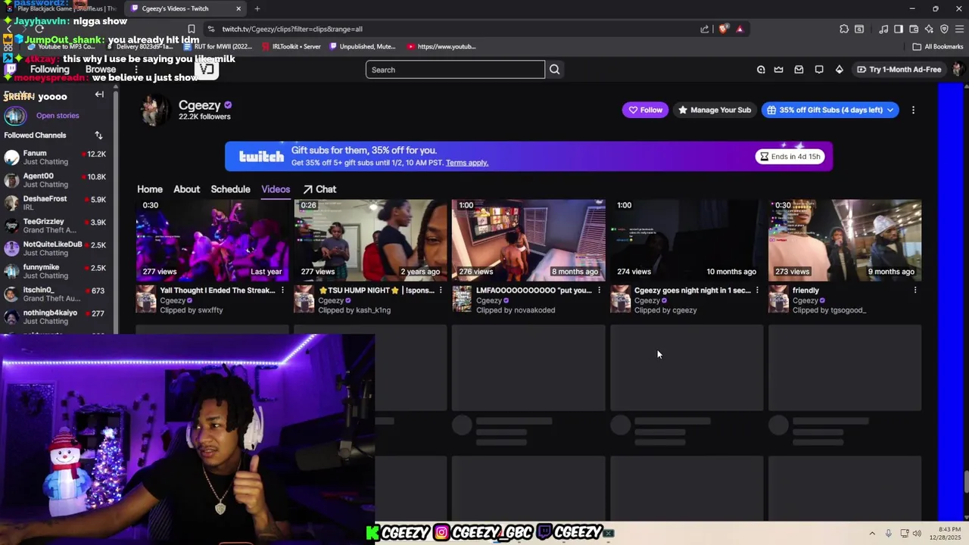969x545 pixels.
Task: Open the All Bookmarks folder
Action: click(x=937, y=46)
